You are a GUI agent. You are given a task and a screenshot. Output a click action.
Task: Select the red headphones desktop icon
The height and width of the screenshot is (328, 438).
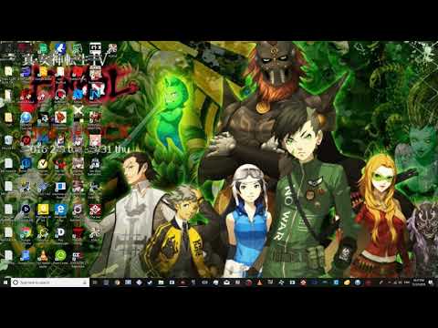point(60,94)
